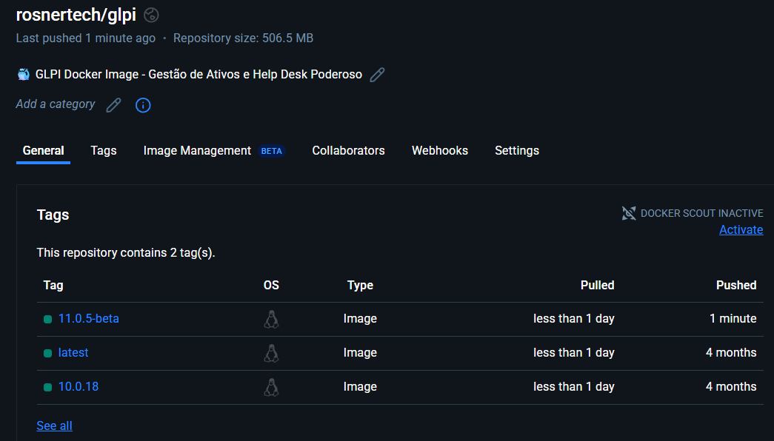The height and width of the screenshot is (441, 774).
Task: Click the pencil icon next to Add a category
Action: [x=113, y=104]
